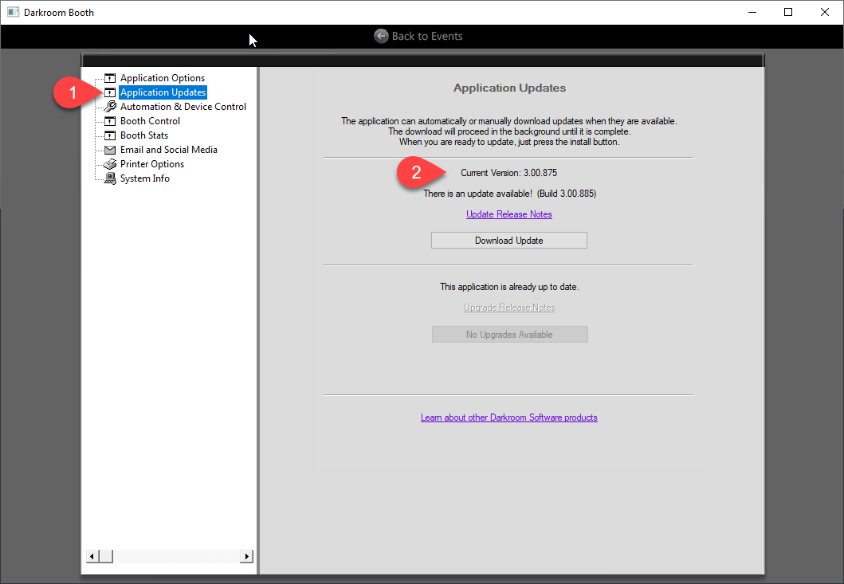Click the envelope icon for Email and Social Media

(110, 150)
